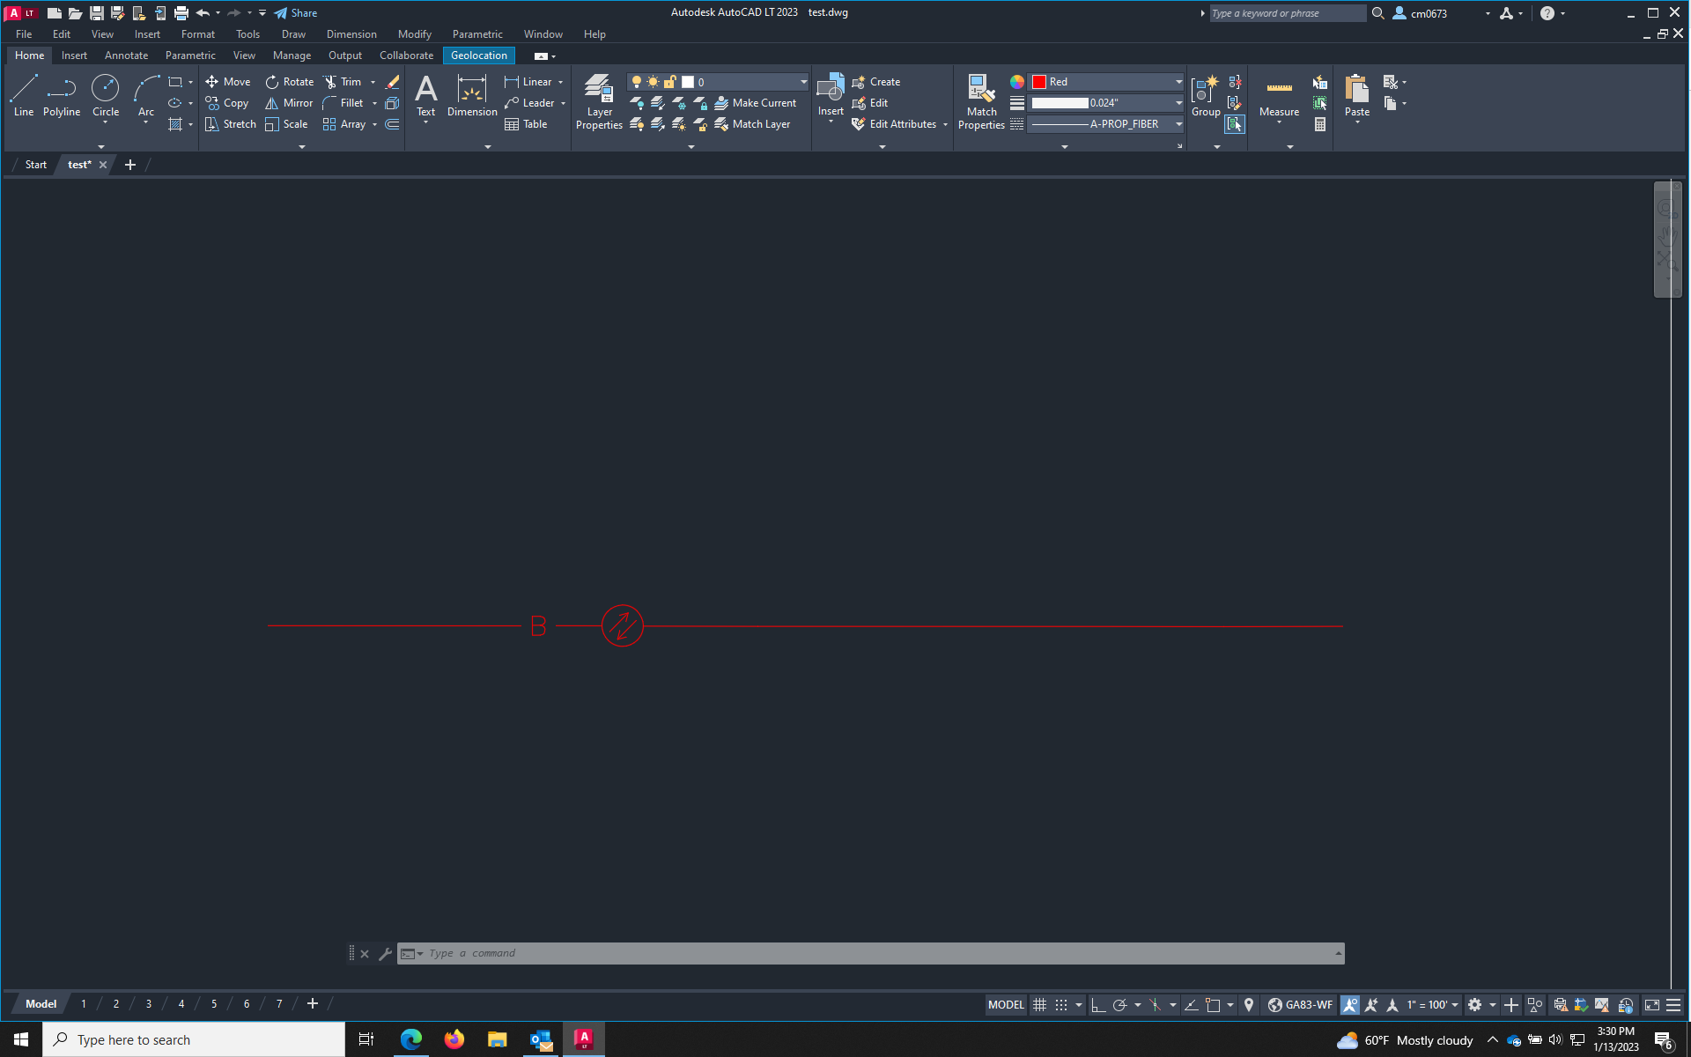Select the Circle tool

(106, 97)
